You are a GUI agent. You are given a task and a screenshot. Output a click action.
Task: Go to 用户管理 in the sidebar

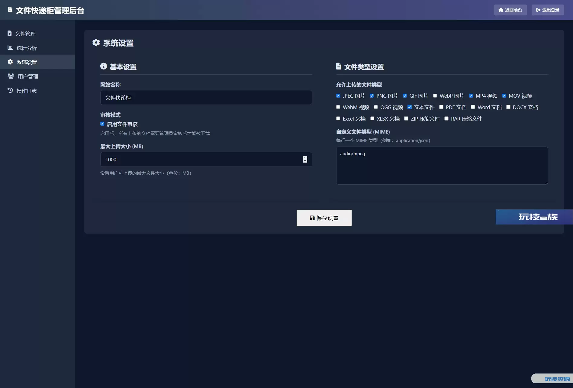click(x=37, y=76)
